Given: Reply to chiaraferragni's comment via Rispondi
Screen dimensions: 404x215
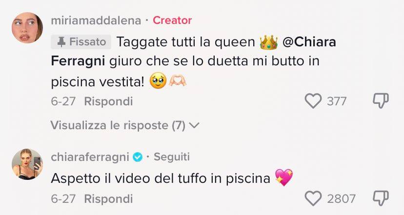Looking at the screenshot, I should [108, 199].
